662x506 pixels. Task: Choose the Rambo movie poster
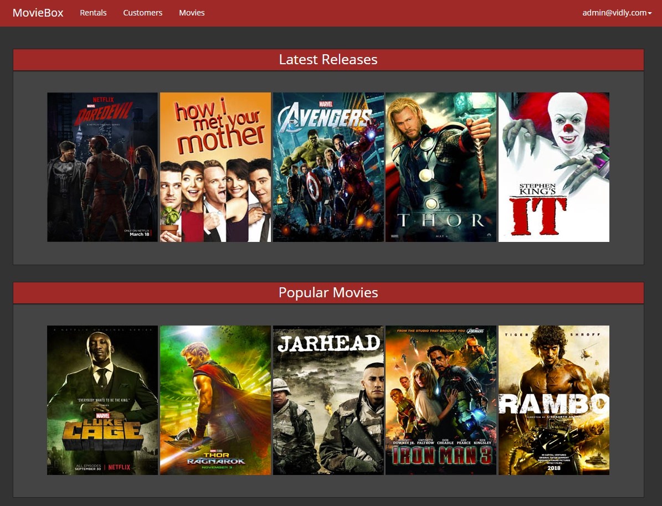(x=554, y=400)
